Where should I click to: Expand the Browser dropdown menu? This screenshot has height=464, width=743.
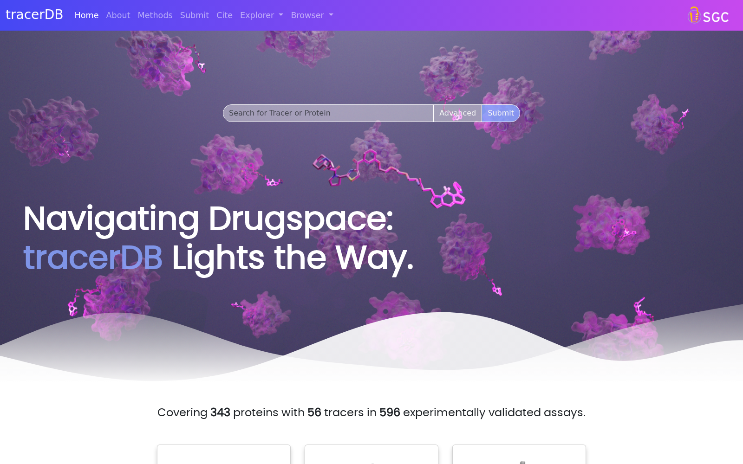tap(312, 15)
